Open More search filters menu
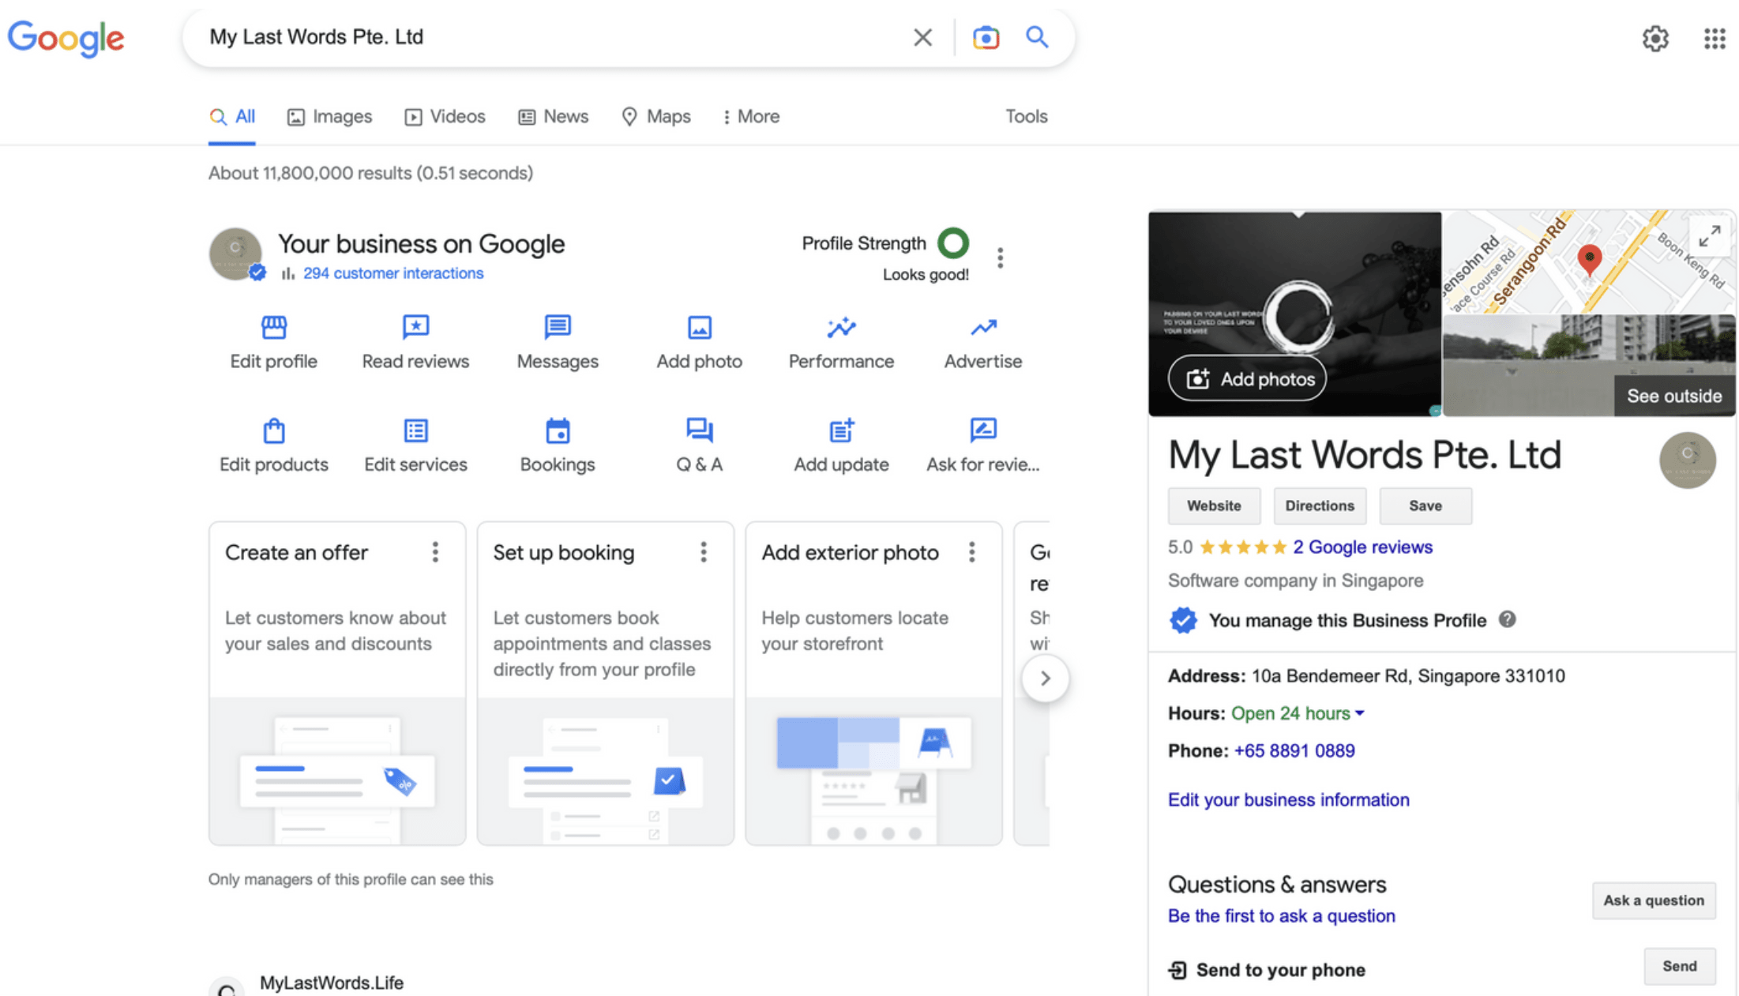This screenshot has height=996, width=1739. click(751, 117)
